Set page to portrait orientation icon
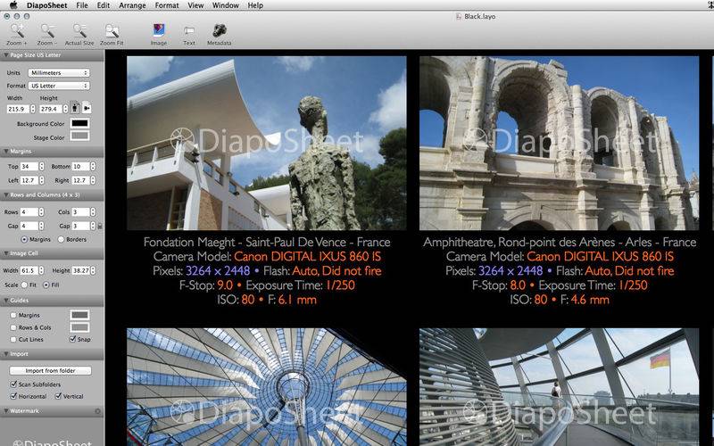This screenshot has height=446, width=714. click(75, 109)
